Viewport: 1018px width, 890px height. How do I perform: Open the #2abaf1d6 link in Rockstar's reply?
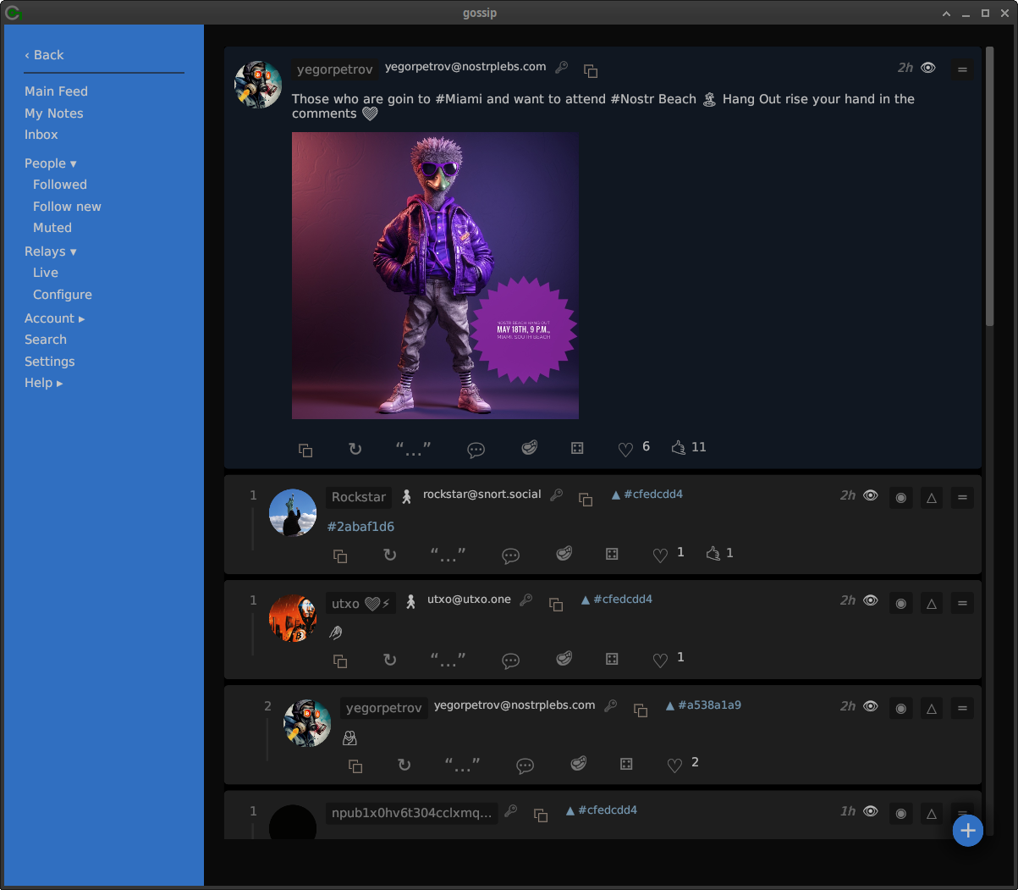point(360,527)
